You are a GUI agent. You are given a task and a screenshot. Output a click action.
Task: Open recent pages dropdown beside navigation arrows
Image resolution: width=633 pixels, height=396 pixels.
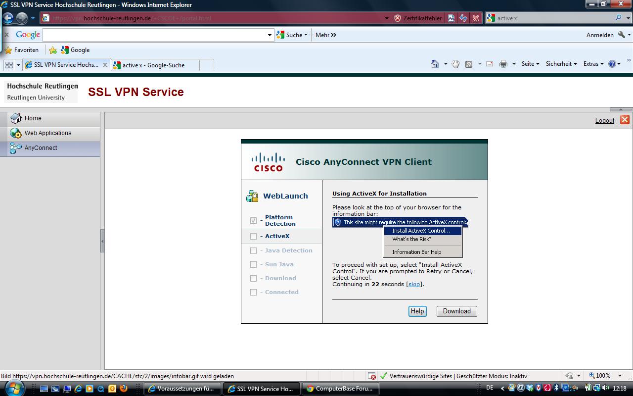33,18
